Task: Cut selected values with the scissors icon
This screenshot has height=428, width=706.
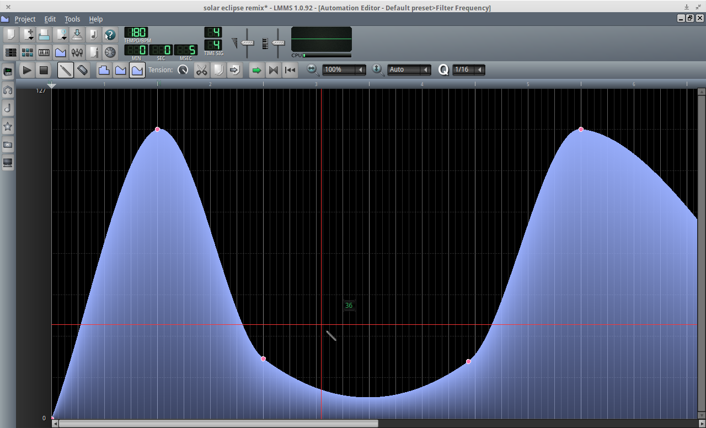Action: click(x=201, y=70)
